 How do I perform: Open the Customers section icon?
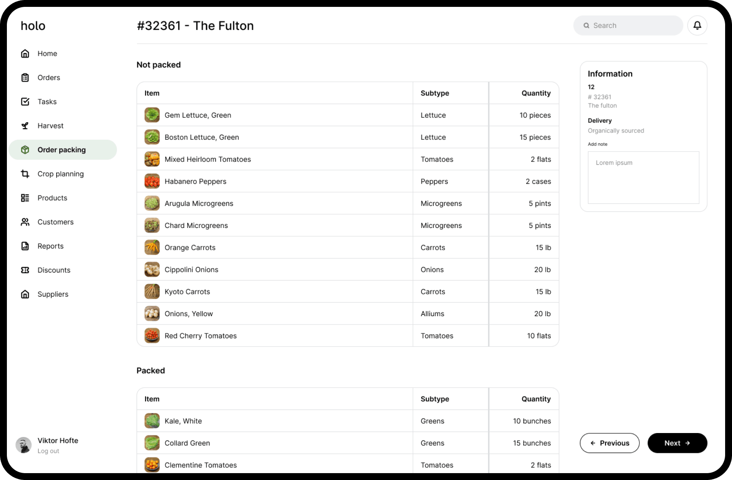coord(25,222)
